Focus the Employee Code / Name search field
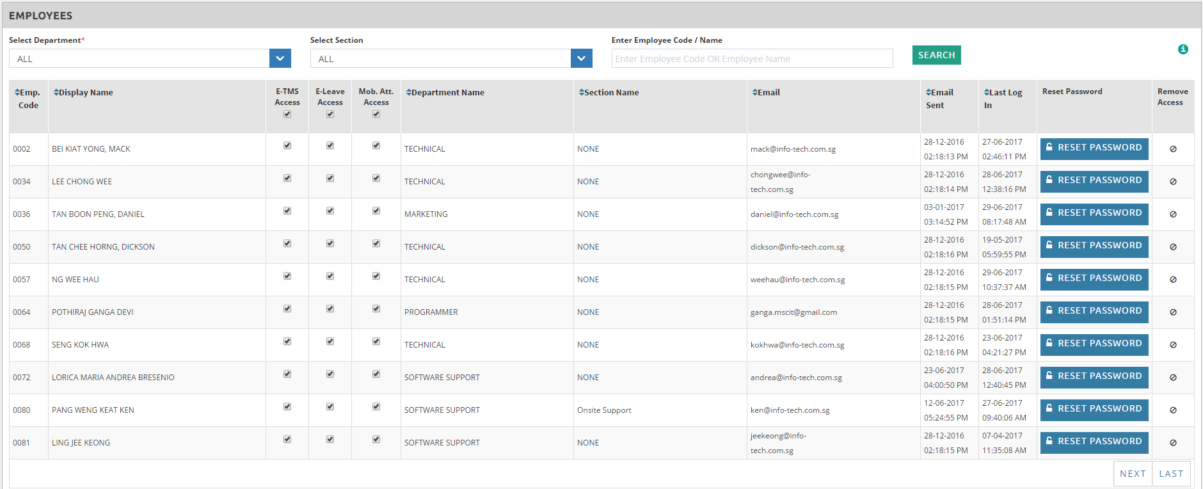The height and width of the screenshot is (489, 1203). [752, 58]
